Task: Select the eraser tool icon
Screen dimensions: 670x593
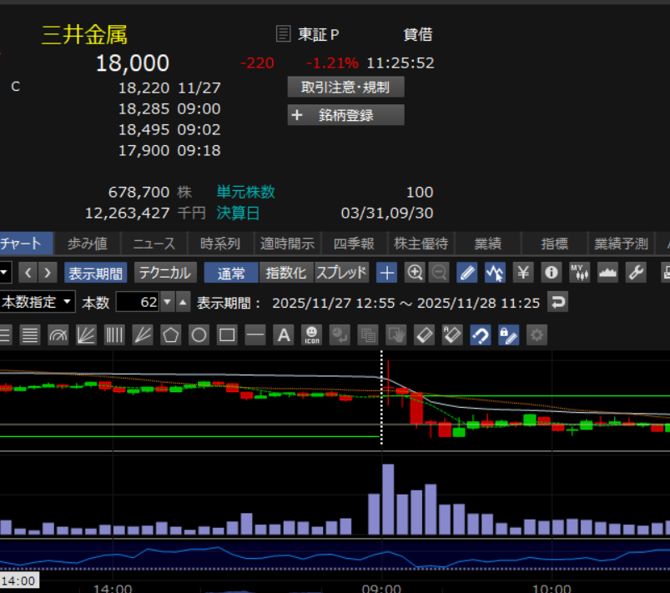Action: 425,335
